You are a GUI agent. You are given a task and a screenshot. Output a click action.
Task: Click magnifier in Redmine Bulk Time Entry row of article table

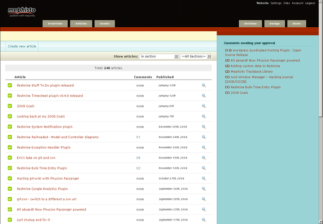coord(204,168)
